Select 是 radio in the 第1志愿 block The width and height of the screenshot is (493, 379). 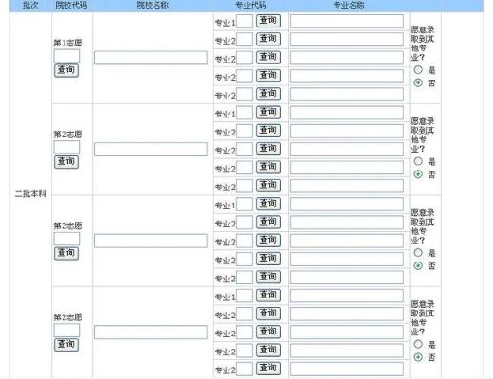point(418,70)
